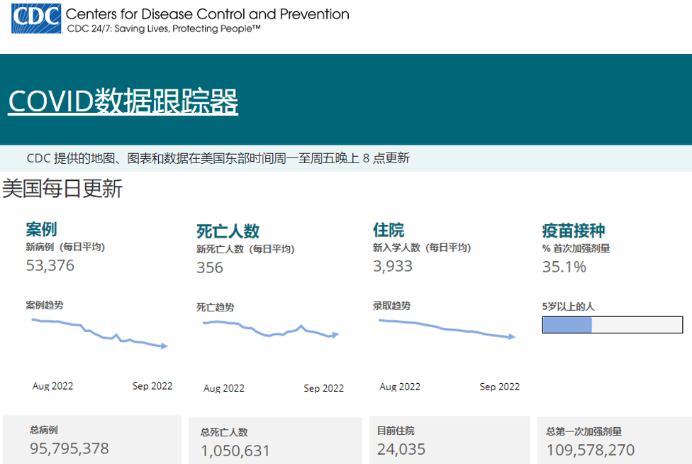This screenshot has width=692, height=464.
Task: Click the 总死亡人数 1,050,631 tile
Action: (x=275, y=441)
